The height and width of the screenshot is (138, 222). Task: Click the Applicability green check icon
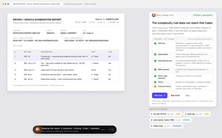(155, 54)
